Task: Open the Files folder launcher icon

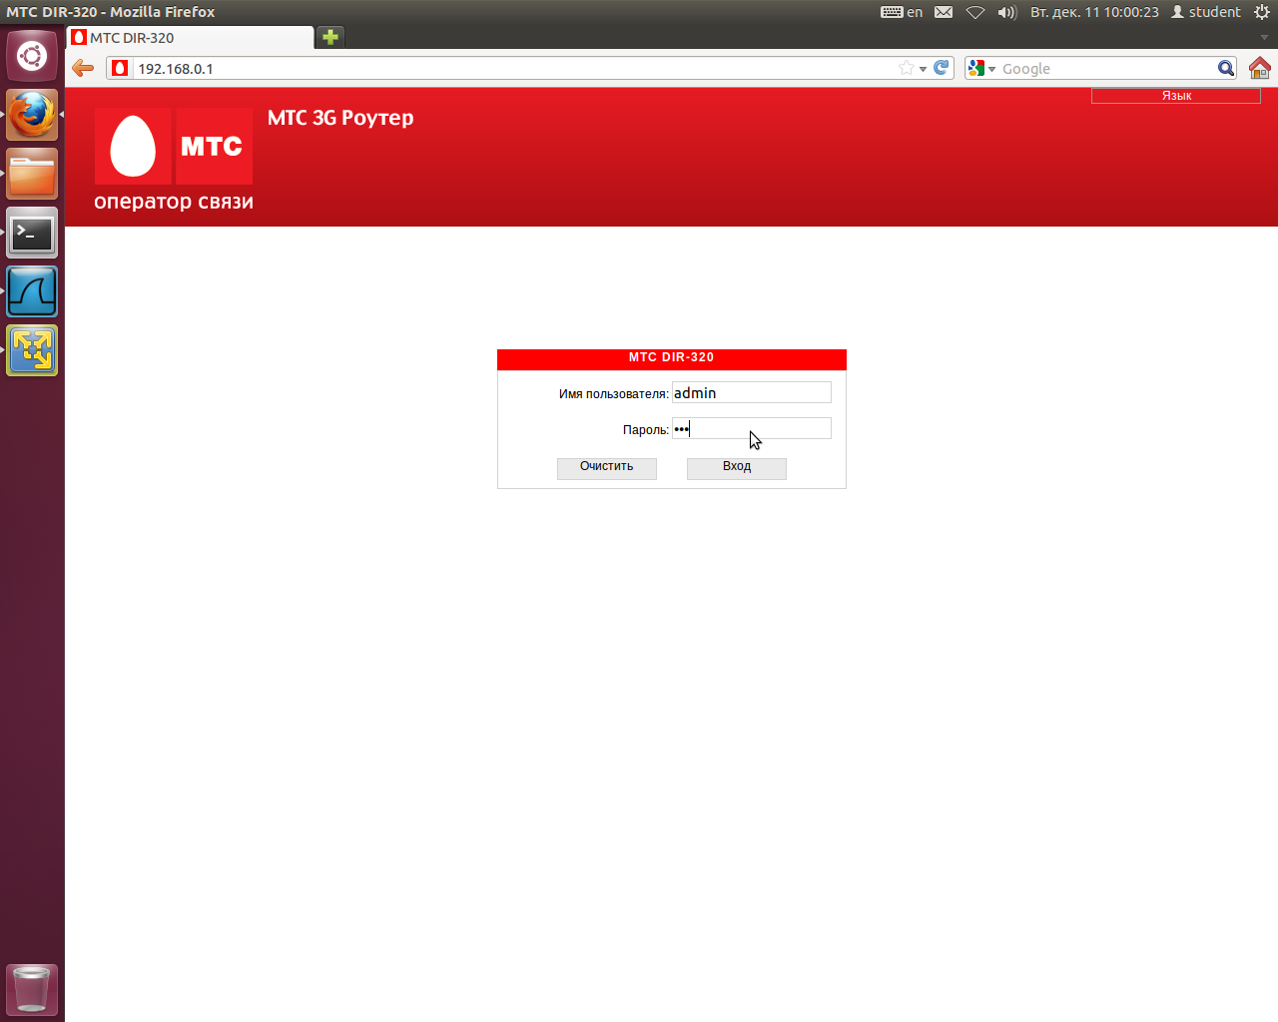Action: [32, 174]
